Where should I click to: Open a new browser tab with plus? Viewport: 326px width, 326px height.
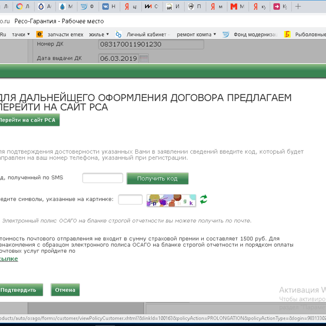pyautogui.click(x=298, y=7)
